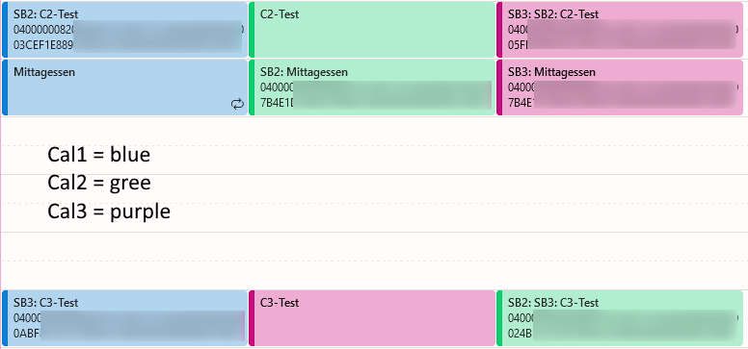The image size is (748, 349).
Task: Open the pink SB3: SB2: C2-Test appointment
Action: pyautogui.click(x=620, y=30)
